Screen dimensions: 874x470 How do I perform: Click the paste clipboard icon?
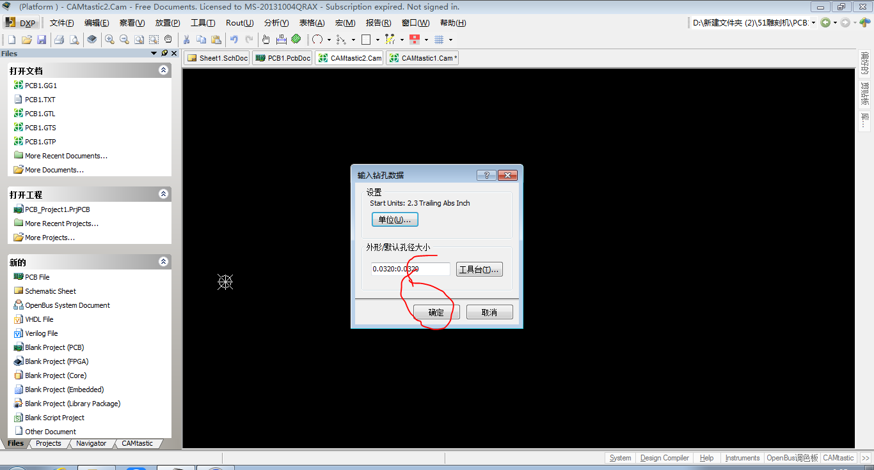tap(216, 40)
